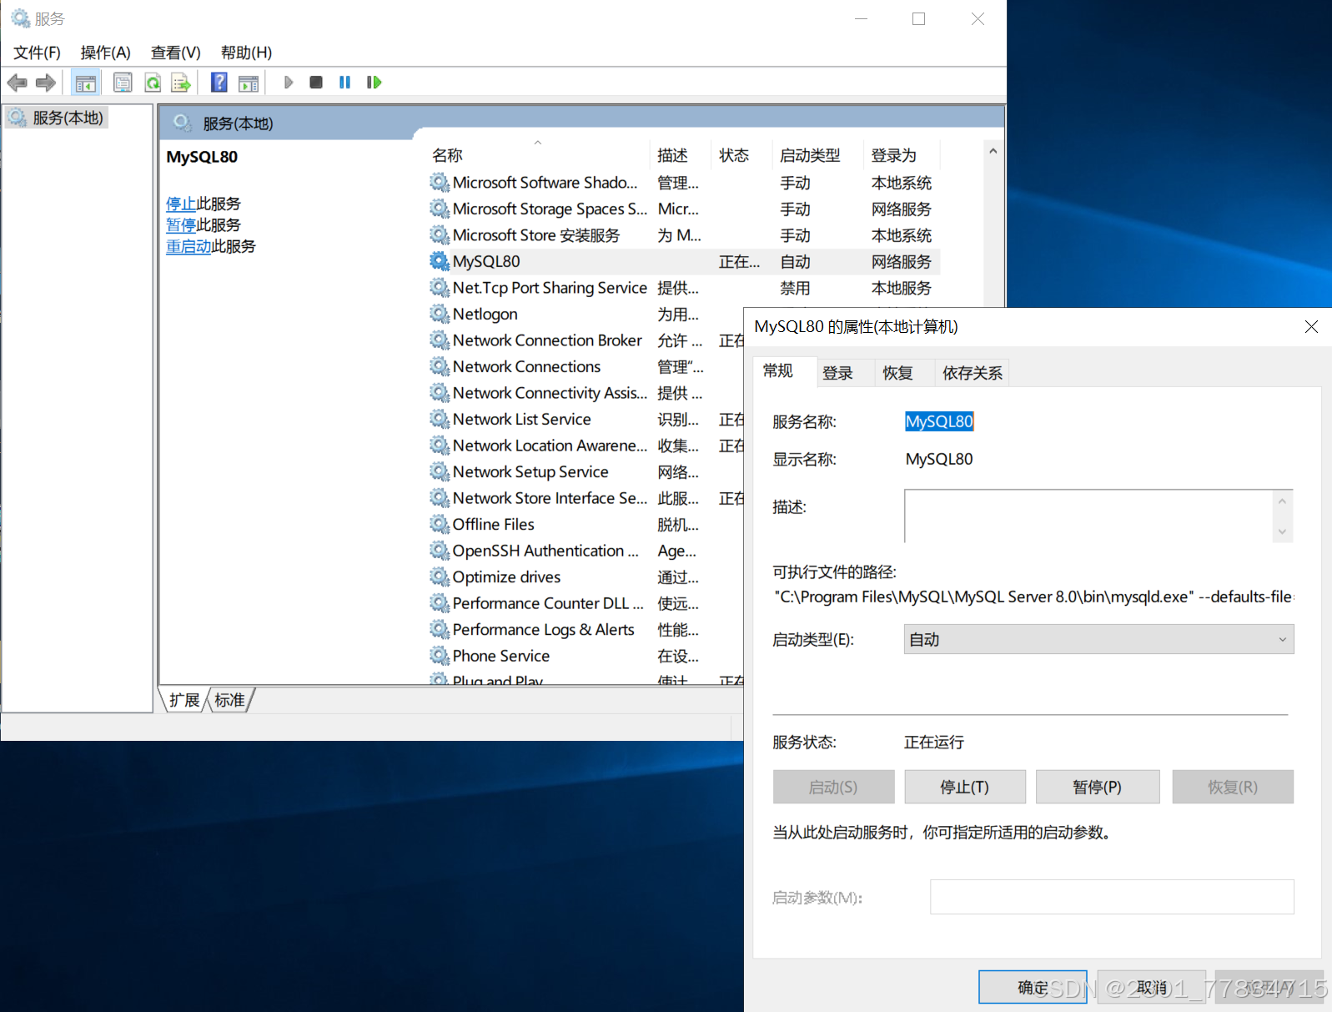The width and height of the screenshot is (1332, 1012).
Task: Select the Microsoft Storage Spaces row
Action: pos(684,209)
